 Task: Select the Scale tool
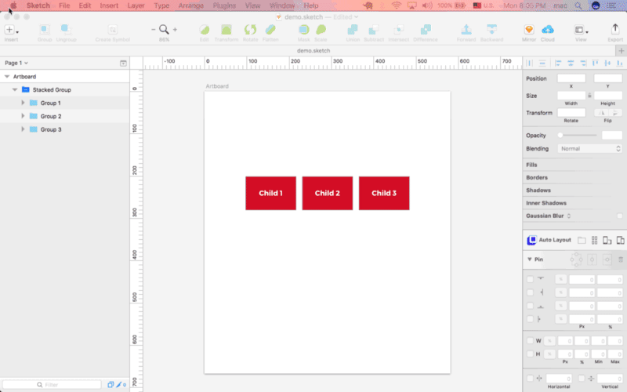coord(321,30)
